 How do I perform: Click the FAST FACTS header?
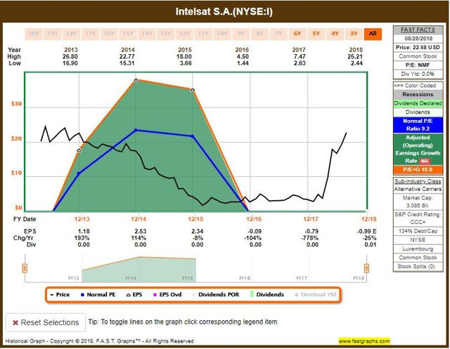pyautogui.click(x=418, y=29)
